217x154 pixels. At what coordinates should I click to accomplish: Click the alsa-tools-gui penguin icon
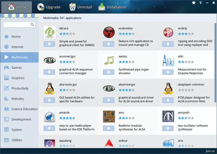[x=50, y=88]
